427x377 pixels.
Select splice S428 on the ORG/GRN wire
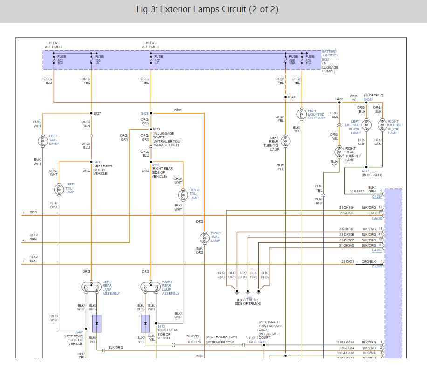(150, 113)
